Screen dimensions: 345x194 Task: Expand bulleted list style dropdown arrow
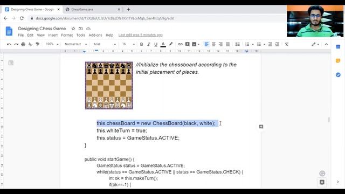[264, 44]
